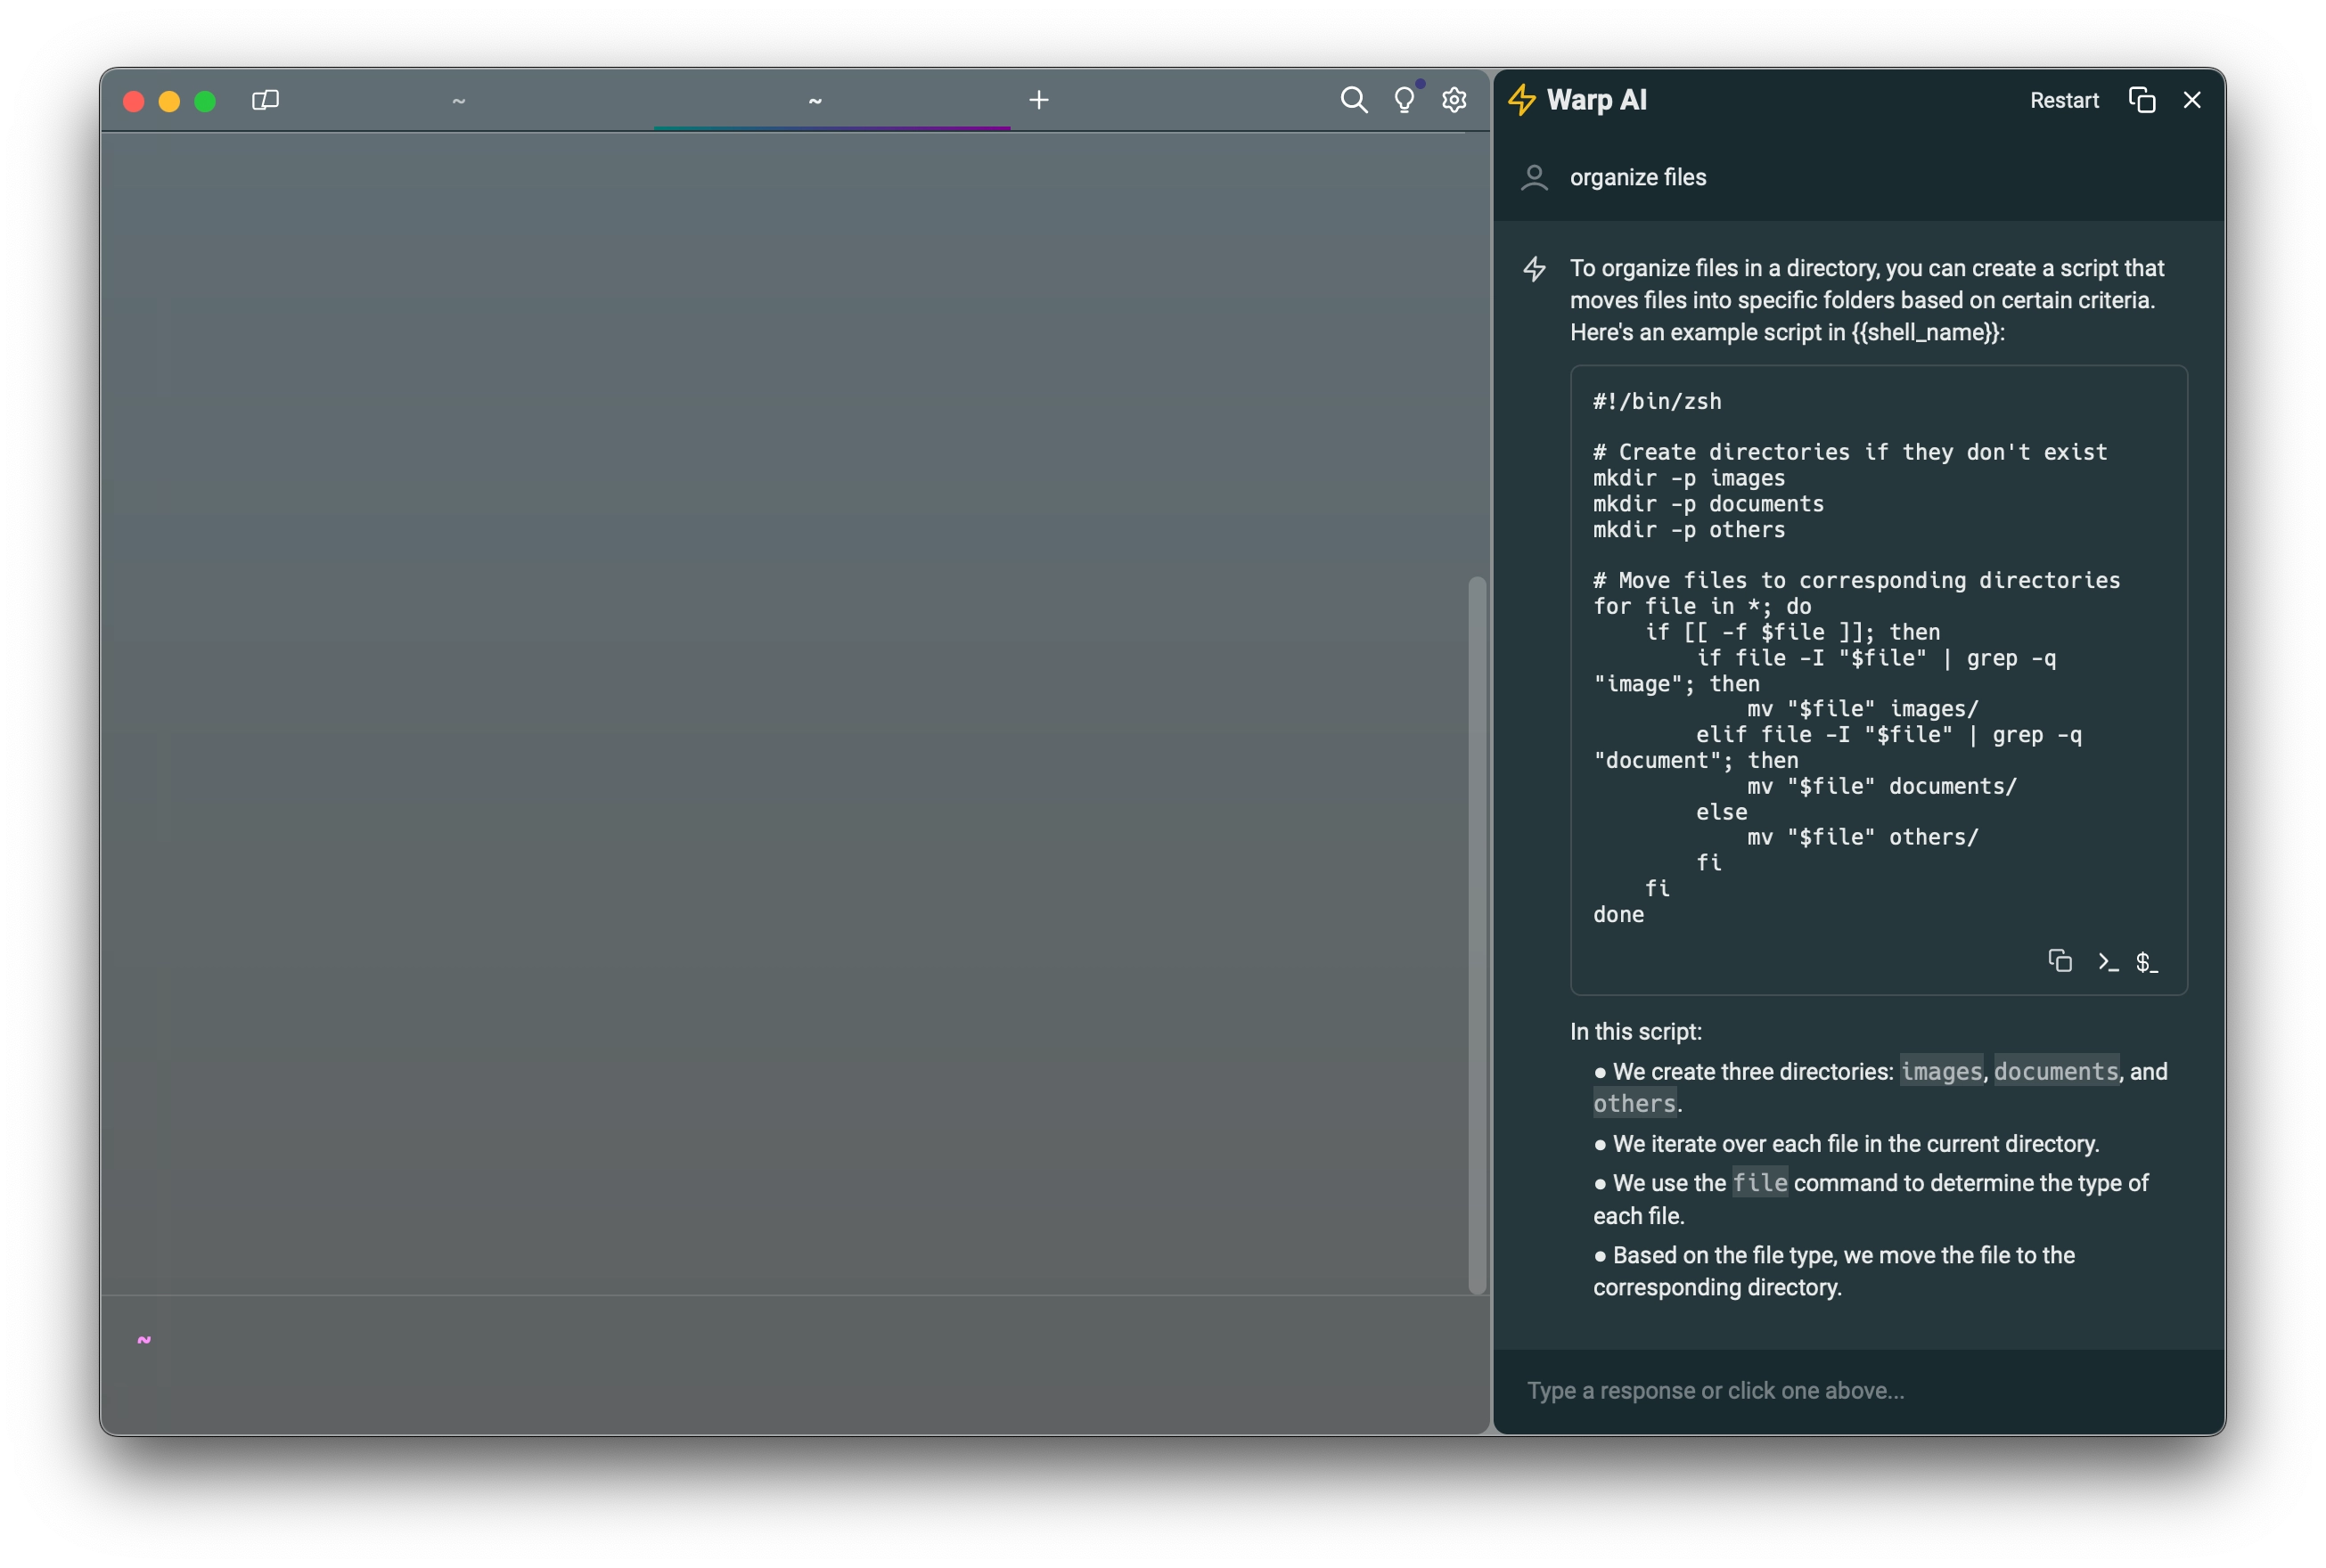Image resolution: width=2326 pixels, height=1568 pixels.
Task: Click Restart in Warp AI panel
Action: (x=2063, y=101)
